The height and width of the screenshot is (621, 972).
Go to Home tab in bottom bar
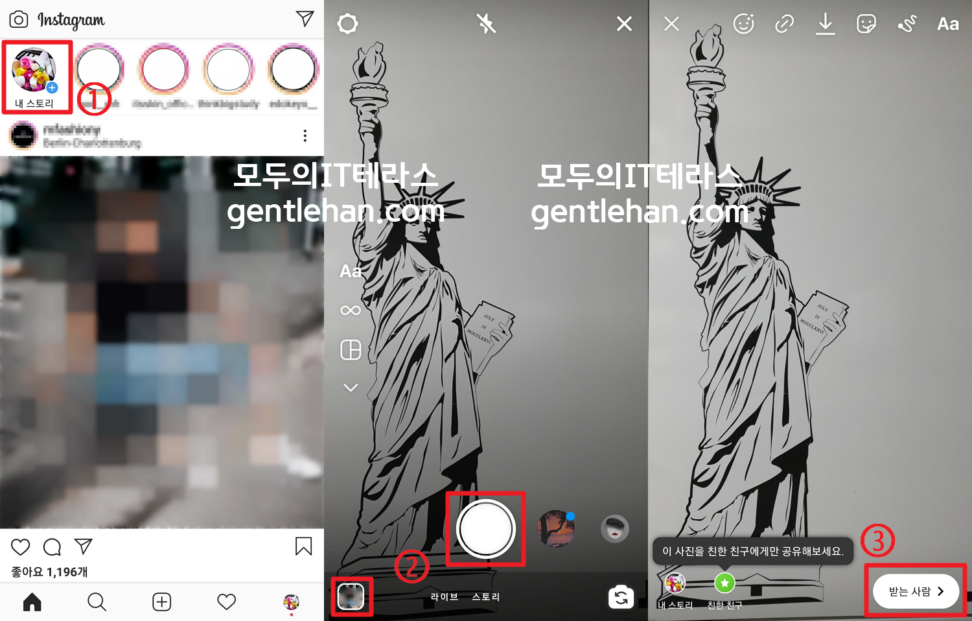point(32,602)
